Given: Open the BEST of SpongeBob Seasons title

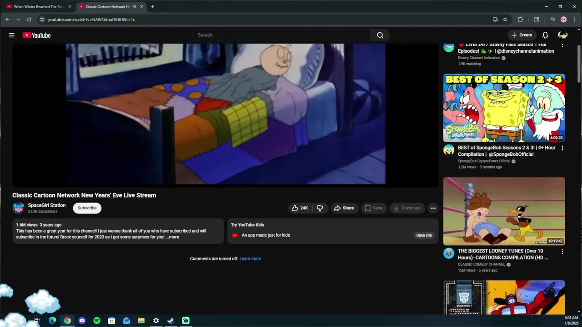Looking at the screenshot, I should tap(507, 151).
